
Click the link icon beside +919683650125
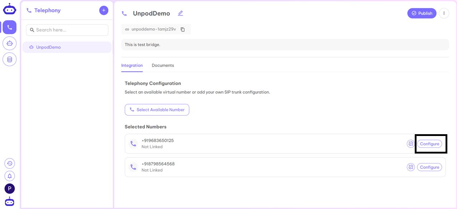point(410,144)
